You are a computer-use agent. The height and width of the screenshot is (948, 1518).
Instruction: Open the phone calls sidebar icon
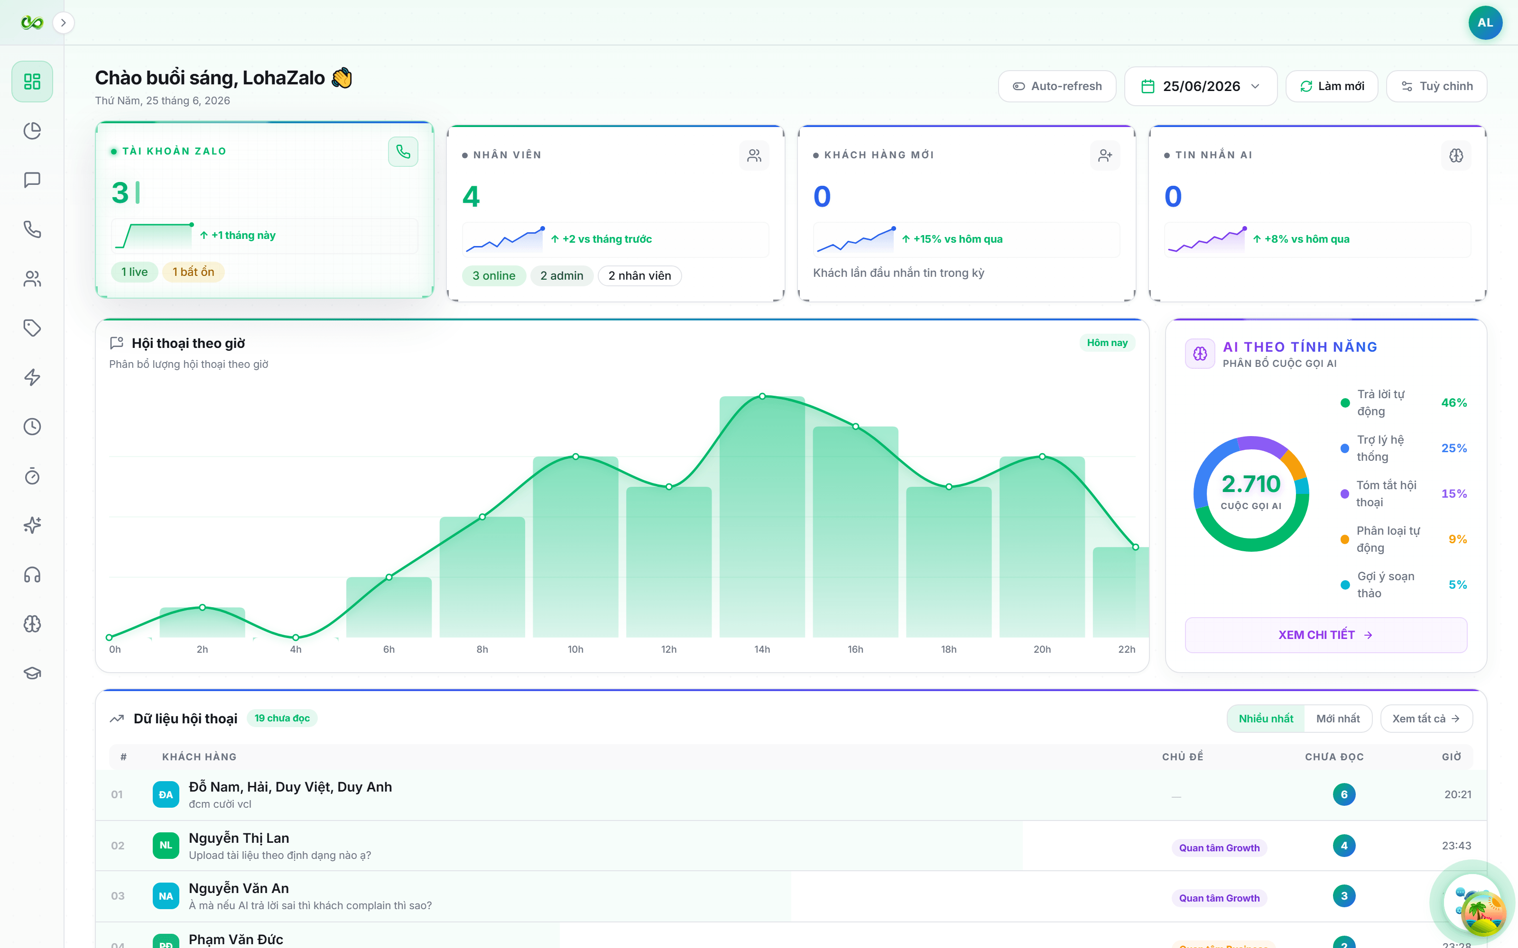tap(32, 229)
